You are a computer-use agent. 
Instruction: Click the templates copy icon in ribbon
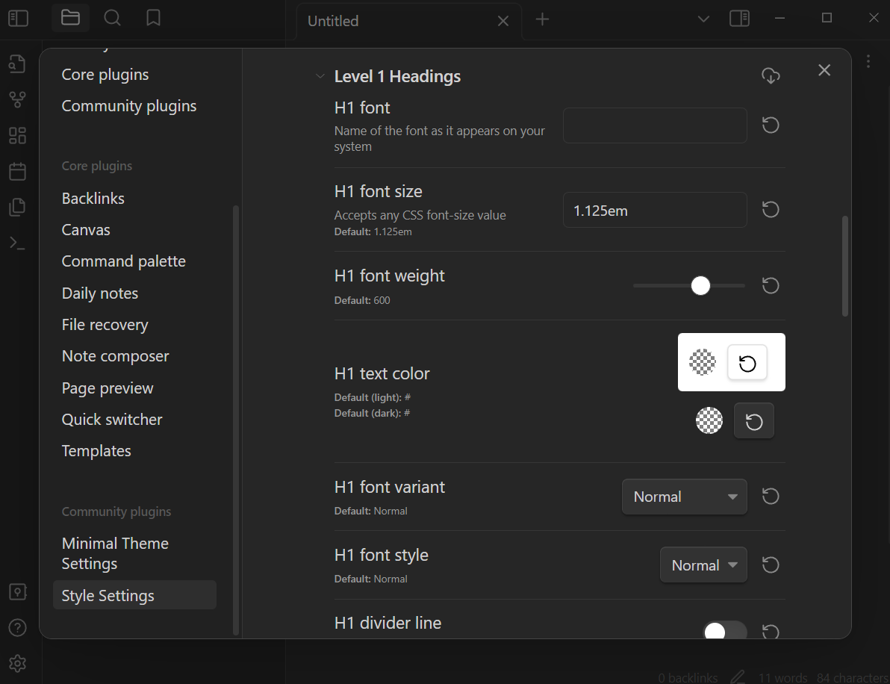click(x=18, y=207)
